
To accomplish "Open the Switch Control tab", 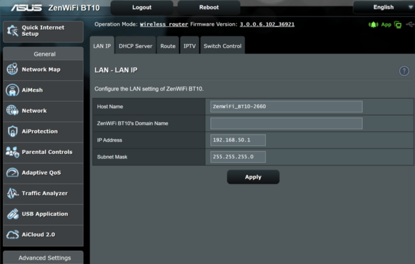I will (x=223, y=46).
